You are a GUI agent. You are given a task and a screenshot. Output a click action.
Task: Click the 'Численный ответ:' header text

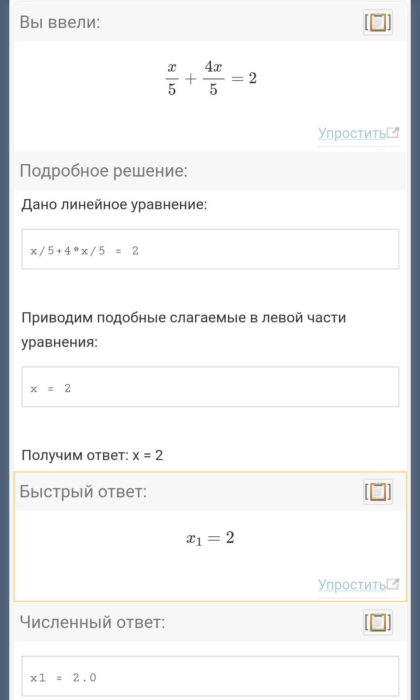(93, 622)
